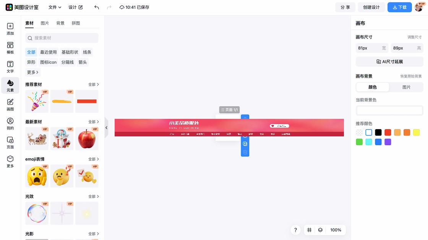428x240 pixels.
Task: Open the 模板 templates sidebar icon
Action: coord(10,48)
